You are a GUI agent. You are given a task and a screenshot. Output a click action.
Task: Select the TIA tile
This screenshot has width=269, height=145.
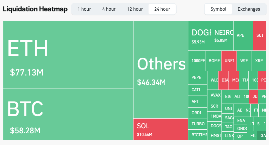tap(244, 80)
